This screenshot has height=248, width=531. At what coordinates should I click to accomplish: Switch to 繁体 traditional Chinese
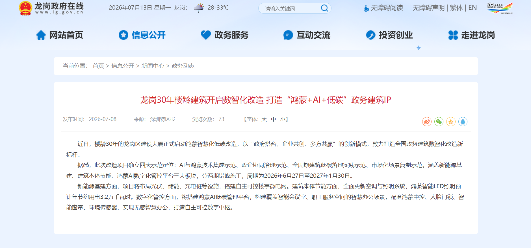456,8
